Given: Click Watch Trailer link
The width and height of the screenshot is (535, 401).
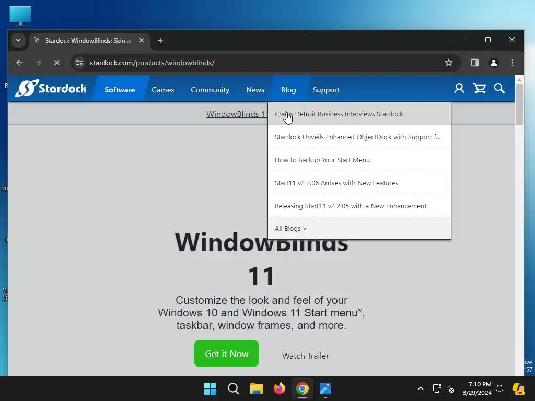Looking at the screenshot, I should pos(305,356).
